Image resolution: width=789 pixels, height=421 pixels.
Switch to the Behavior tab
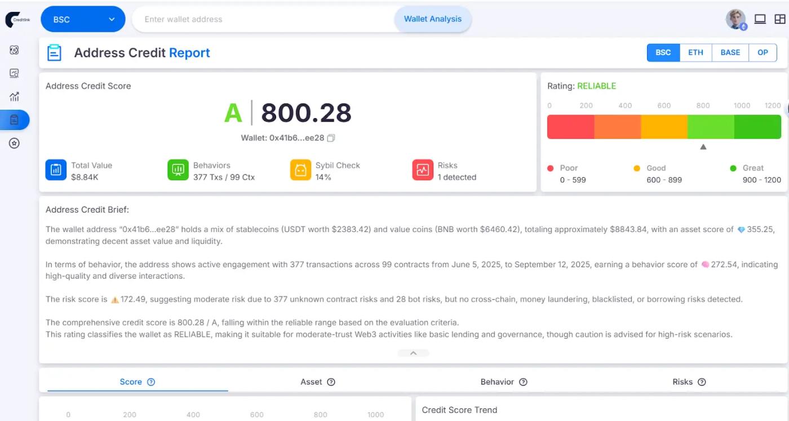(497, 382)
